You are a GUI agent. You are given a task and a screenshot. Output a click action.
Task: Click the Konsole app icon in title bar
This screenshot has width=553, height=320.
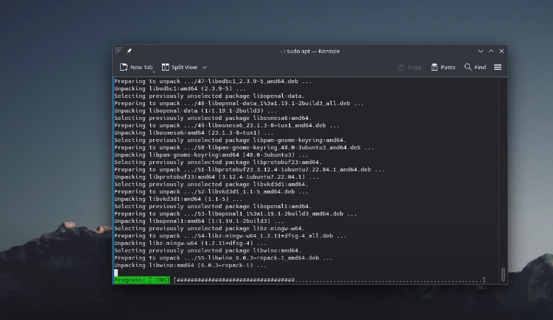click(x=119, y=51)
